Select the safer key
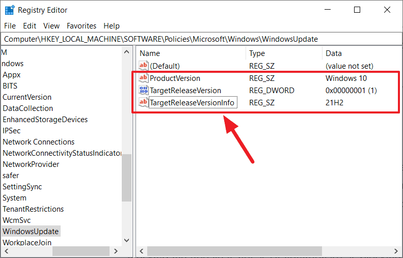Image resolution: width=403 pixels, height=258 pixels. [11, 176]
